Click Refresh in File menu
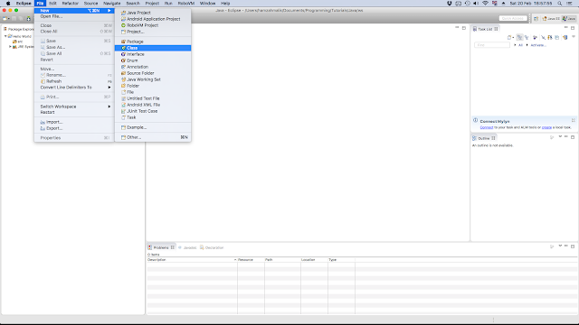The height and width of the screenshot is (325, 579). [x=74, y=81]
